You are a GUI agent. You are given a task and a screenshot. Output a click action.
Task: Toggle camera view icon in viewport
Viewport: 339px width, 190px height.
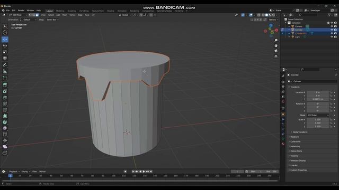276,51
